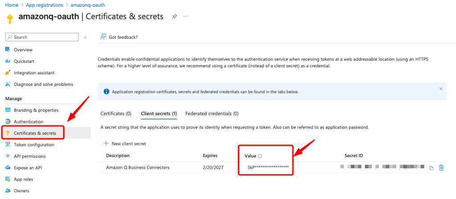Go to App registrations breadcrumb
This screenshot has width=456, height=199.
coord(44,4)
